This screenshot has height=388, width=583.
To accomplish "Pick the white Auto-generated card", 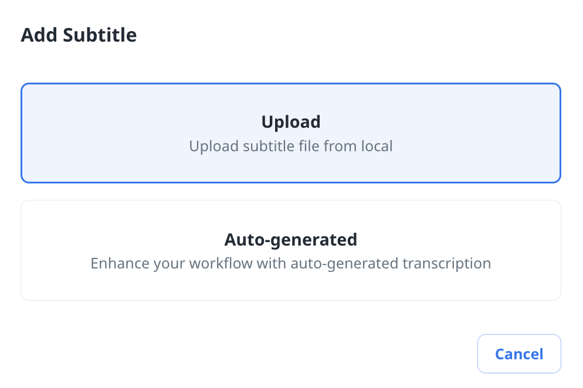I will tap(291, 250).
